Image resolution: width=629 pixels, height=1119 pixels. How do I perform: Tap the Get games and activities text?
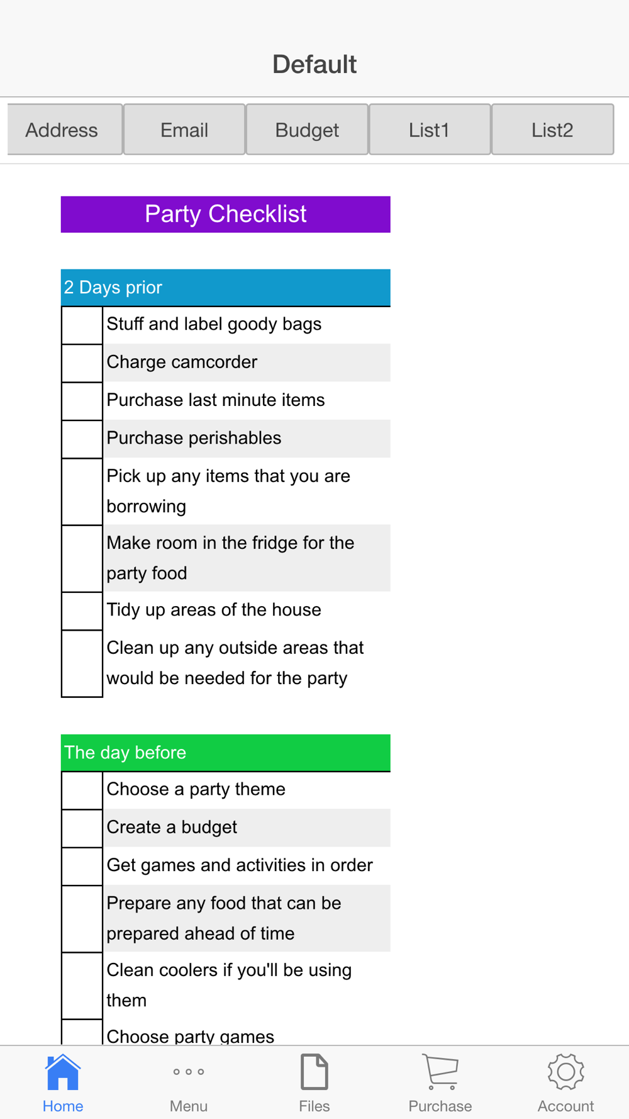coord(240,865)
